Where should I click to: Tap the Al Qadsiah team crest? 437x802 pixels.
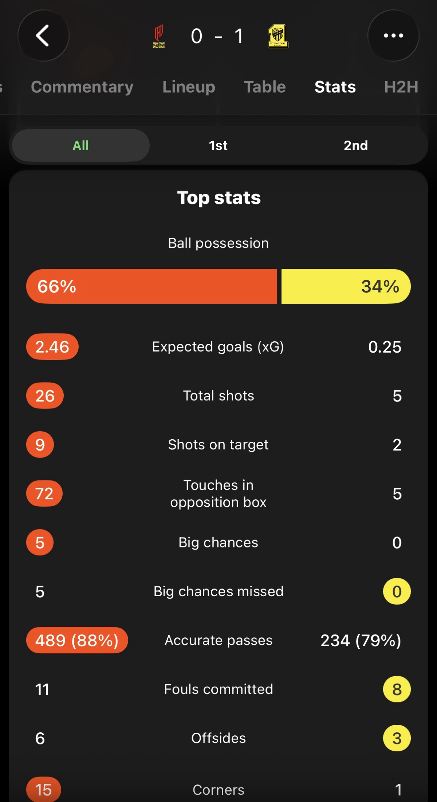coord(159,36)
